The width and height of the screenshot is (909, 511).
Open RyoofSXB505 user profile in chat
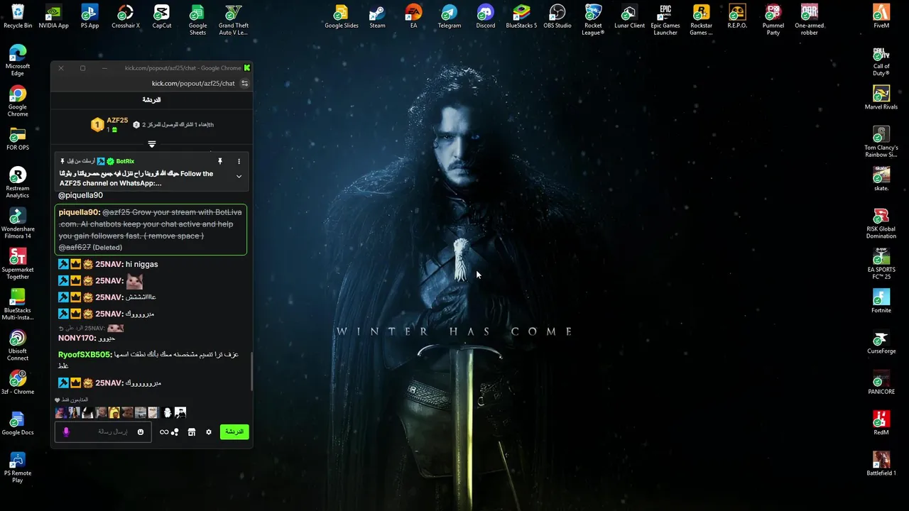pos(85,354)
